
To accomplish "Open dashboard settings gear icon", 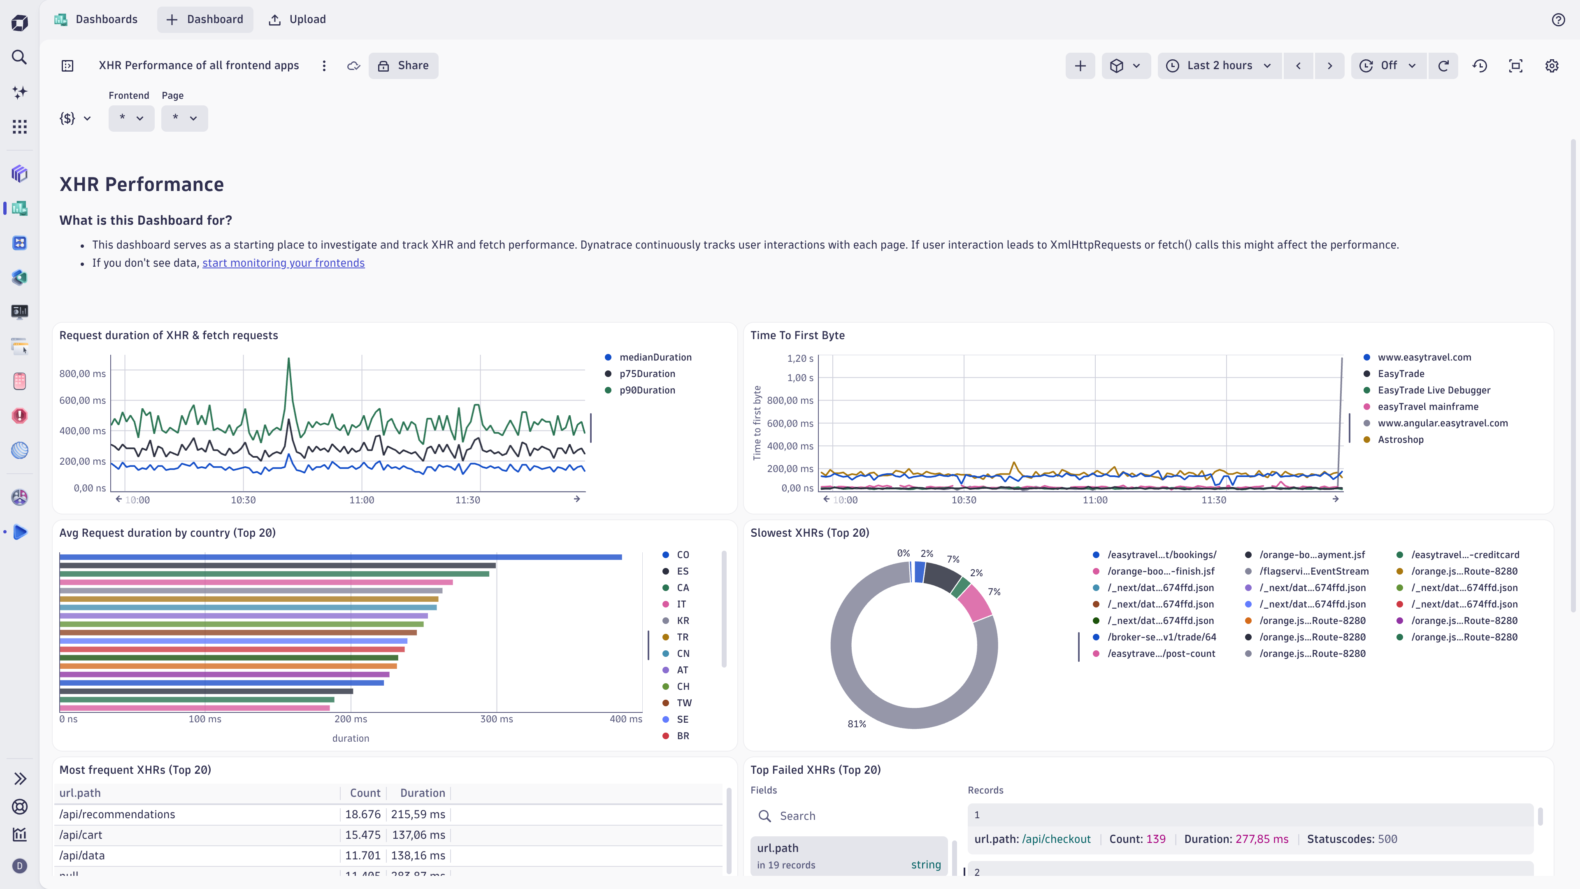I will [x=1552, y=66].
